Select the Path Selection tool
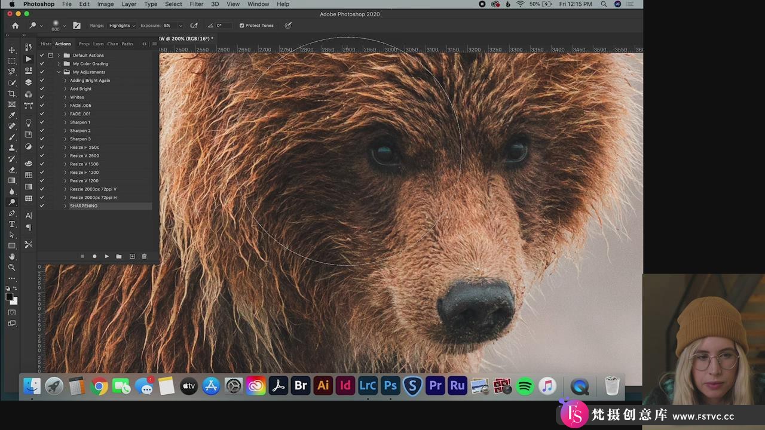The width and height of the screenshot is (765, 430). click(x=11, y=235)
